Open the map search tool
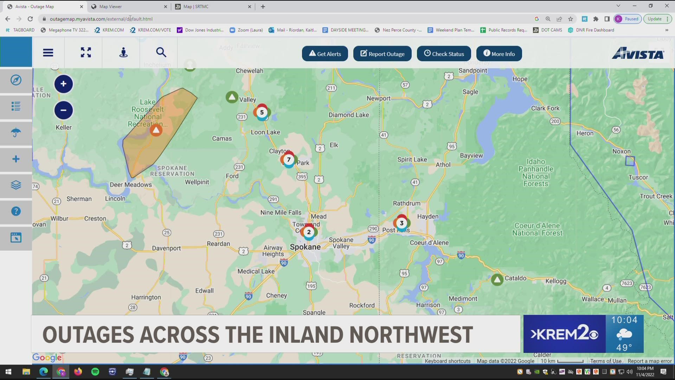This screenshot has width=675, height=380. (x=161, y=52)
